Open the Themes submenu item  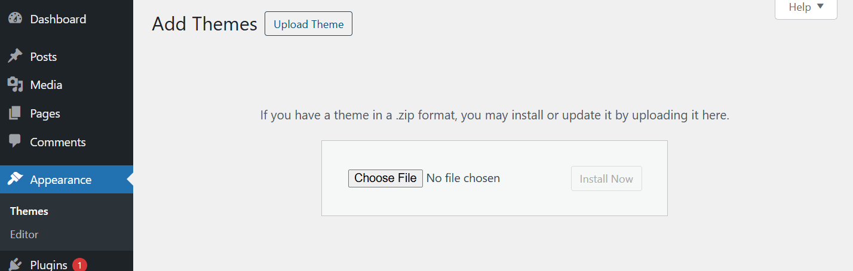tap(29, 211)
